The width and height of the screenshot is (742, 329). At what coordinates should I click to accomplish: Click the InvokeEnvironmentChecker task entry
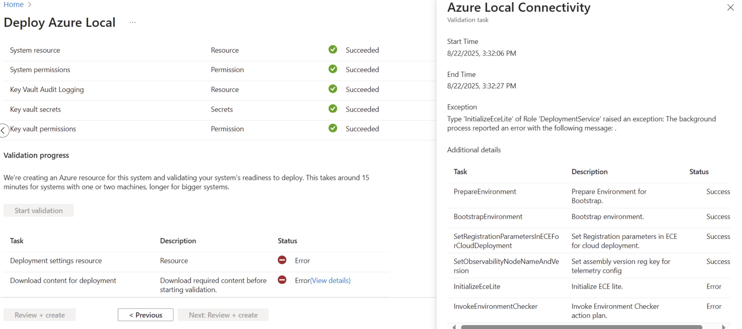(x=495, y=306)
